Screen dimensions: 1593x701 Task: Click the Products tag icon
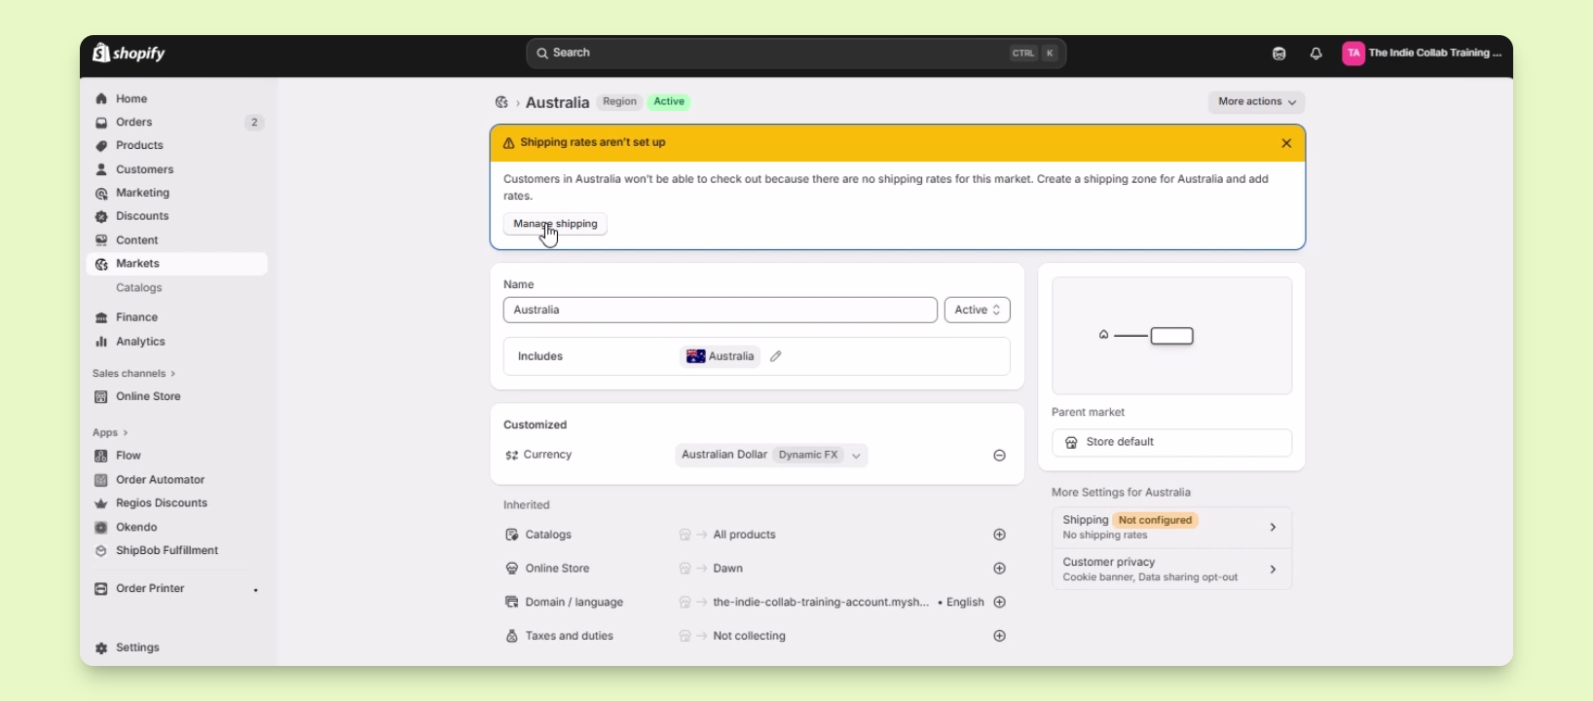(x=101, y=146)
